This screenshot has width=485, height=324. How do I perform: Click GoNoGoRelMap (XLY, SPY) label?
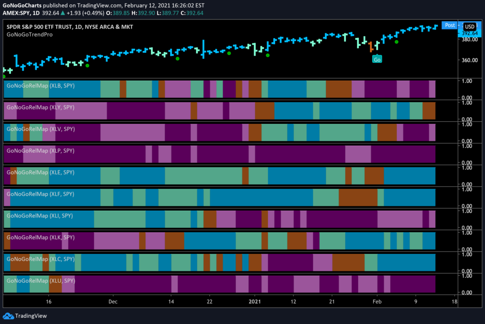point(41,108)
